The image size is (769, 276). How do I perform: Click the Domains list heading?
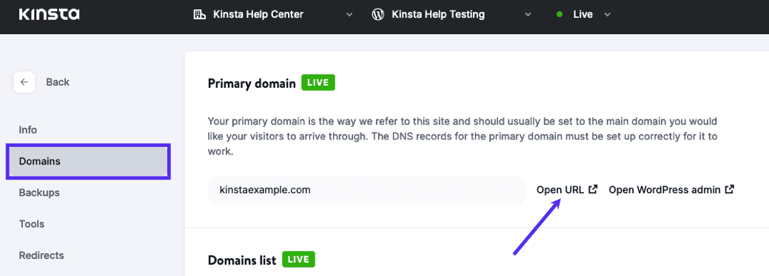pos(242,260)
